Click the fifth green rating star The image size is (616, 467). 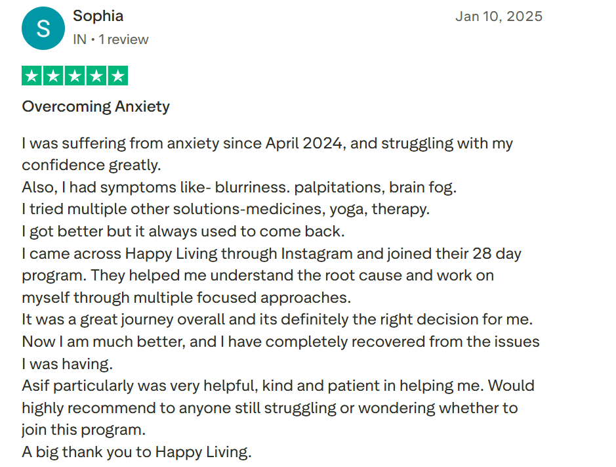click(x=117, y=76)
